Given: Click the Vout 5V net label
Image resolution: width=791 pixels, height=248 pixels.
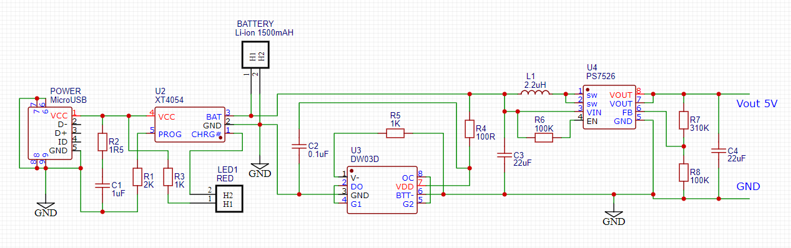Looking at the screenshot, I should click(x=757, y=104).
